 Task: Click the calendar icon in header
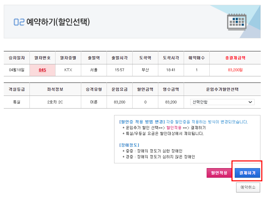point(237,22)
